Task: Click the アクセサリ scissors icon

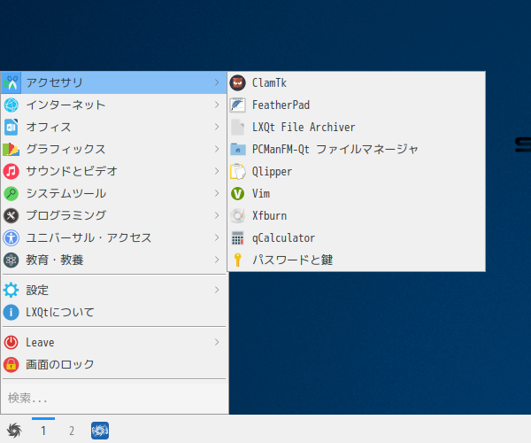Action: tap(12, 82)
